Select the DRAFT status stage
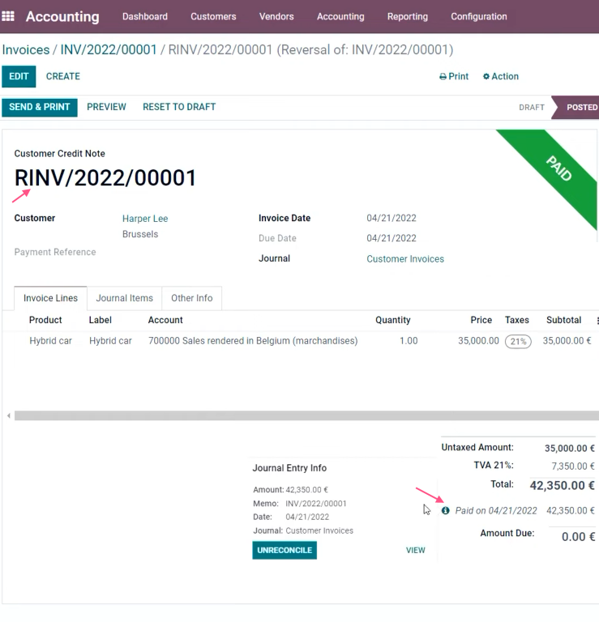Image resolution: width=599 pixels, height=622 pixels. click(532, 108)
